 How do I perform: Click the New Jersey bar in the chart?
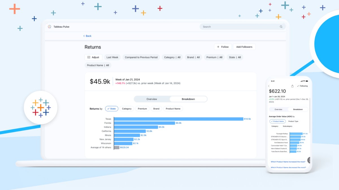pos(123,139)
